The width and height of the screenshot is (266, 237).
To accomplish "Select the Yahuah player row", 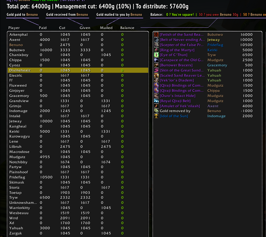I will pos(78,228).
